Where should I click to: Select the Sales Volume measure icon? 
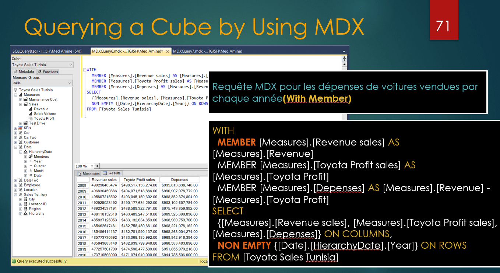point(30,114)
